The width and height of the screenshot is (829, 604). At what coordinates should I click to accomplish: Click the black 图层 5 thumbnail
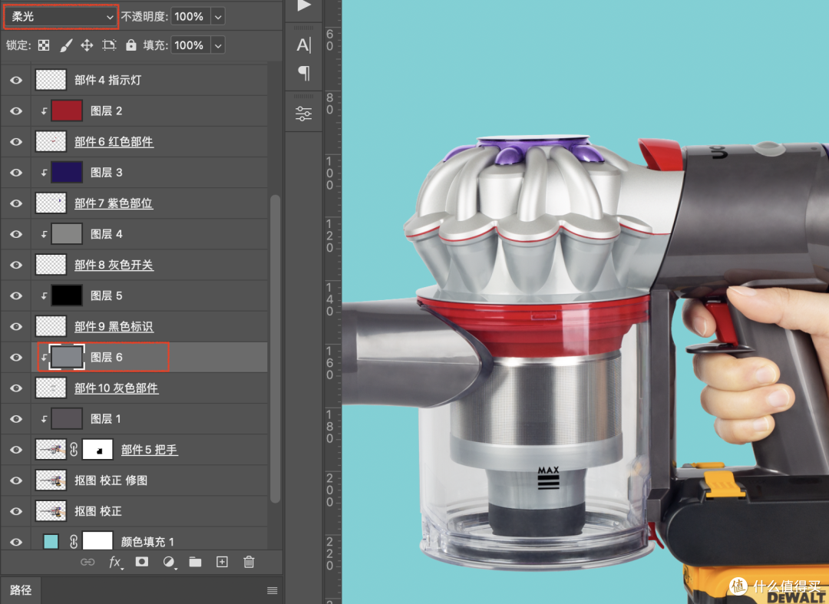pos(67,296)
